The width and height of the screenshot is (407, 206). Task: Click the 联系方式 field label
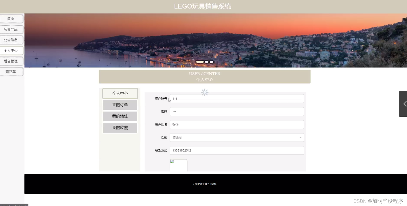[161, 150]
